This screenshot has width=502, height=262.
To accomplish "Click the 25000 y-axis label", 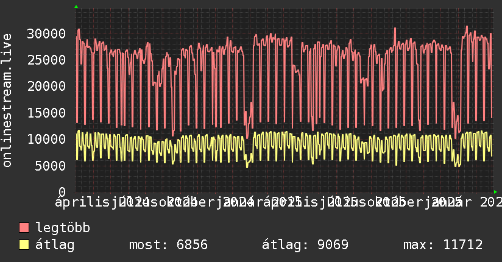I will 46,60.
